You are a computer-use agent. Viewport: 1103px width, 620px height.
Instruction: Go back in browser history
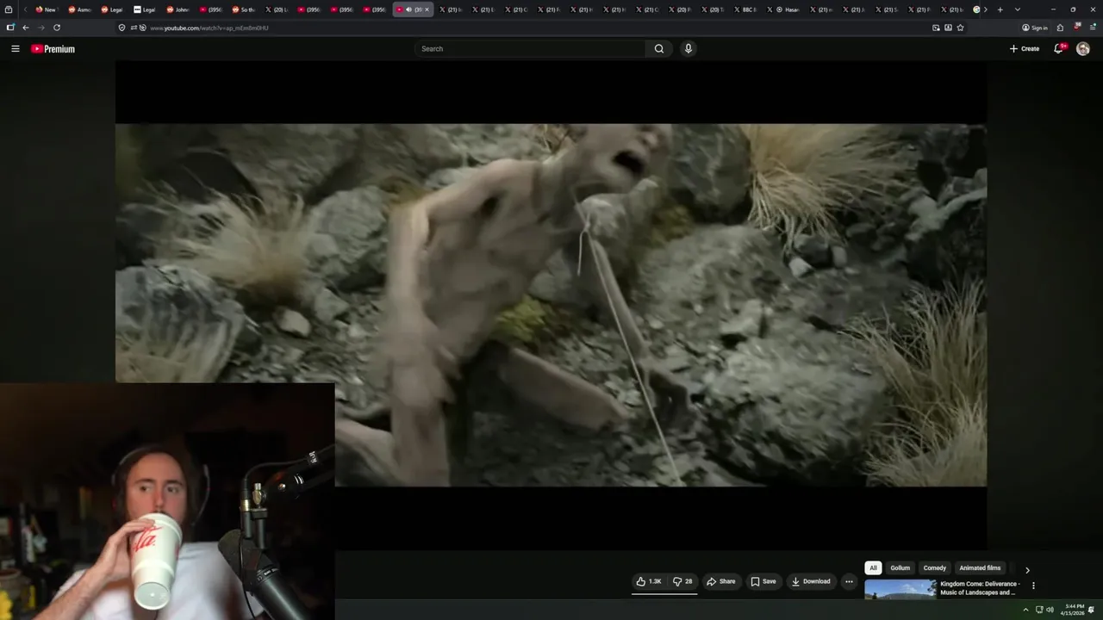click(25, 28)
